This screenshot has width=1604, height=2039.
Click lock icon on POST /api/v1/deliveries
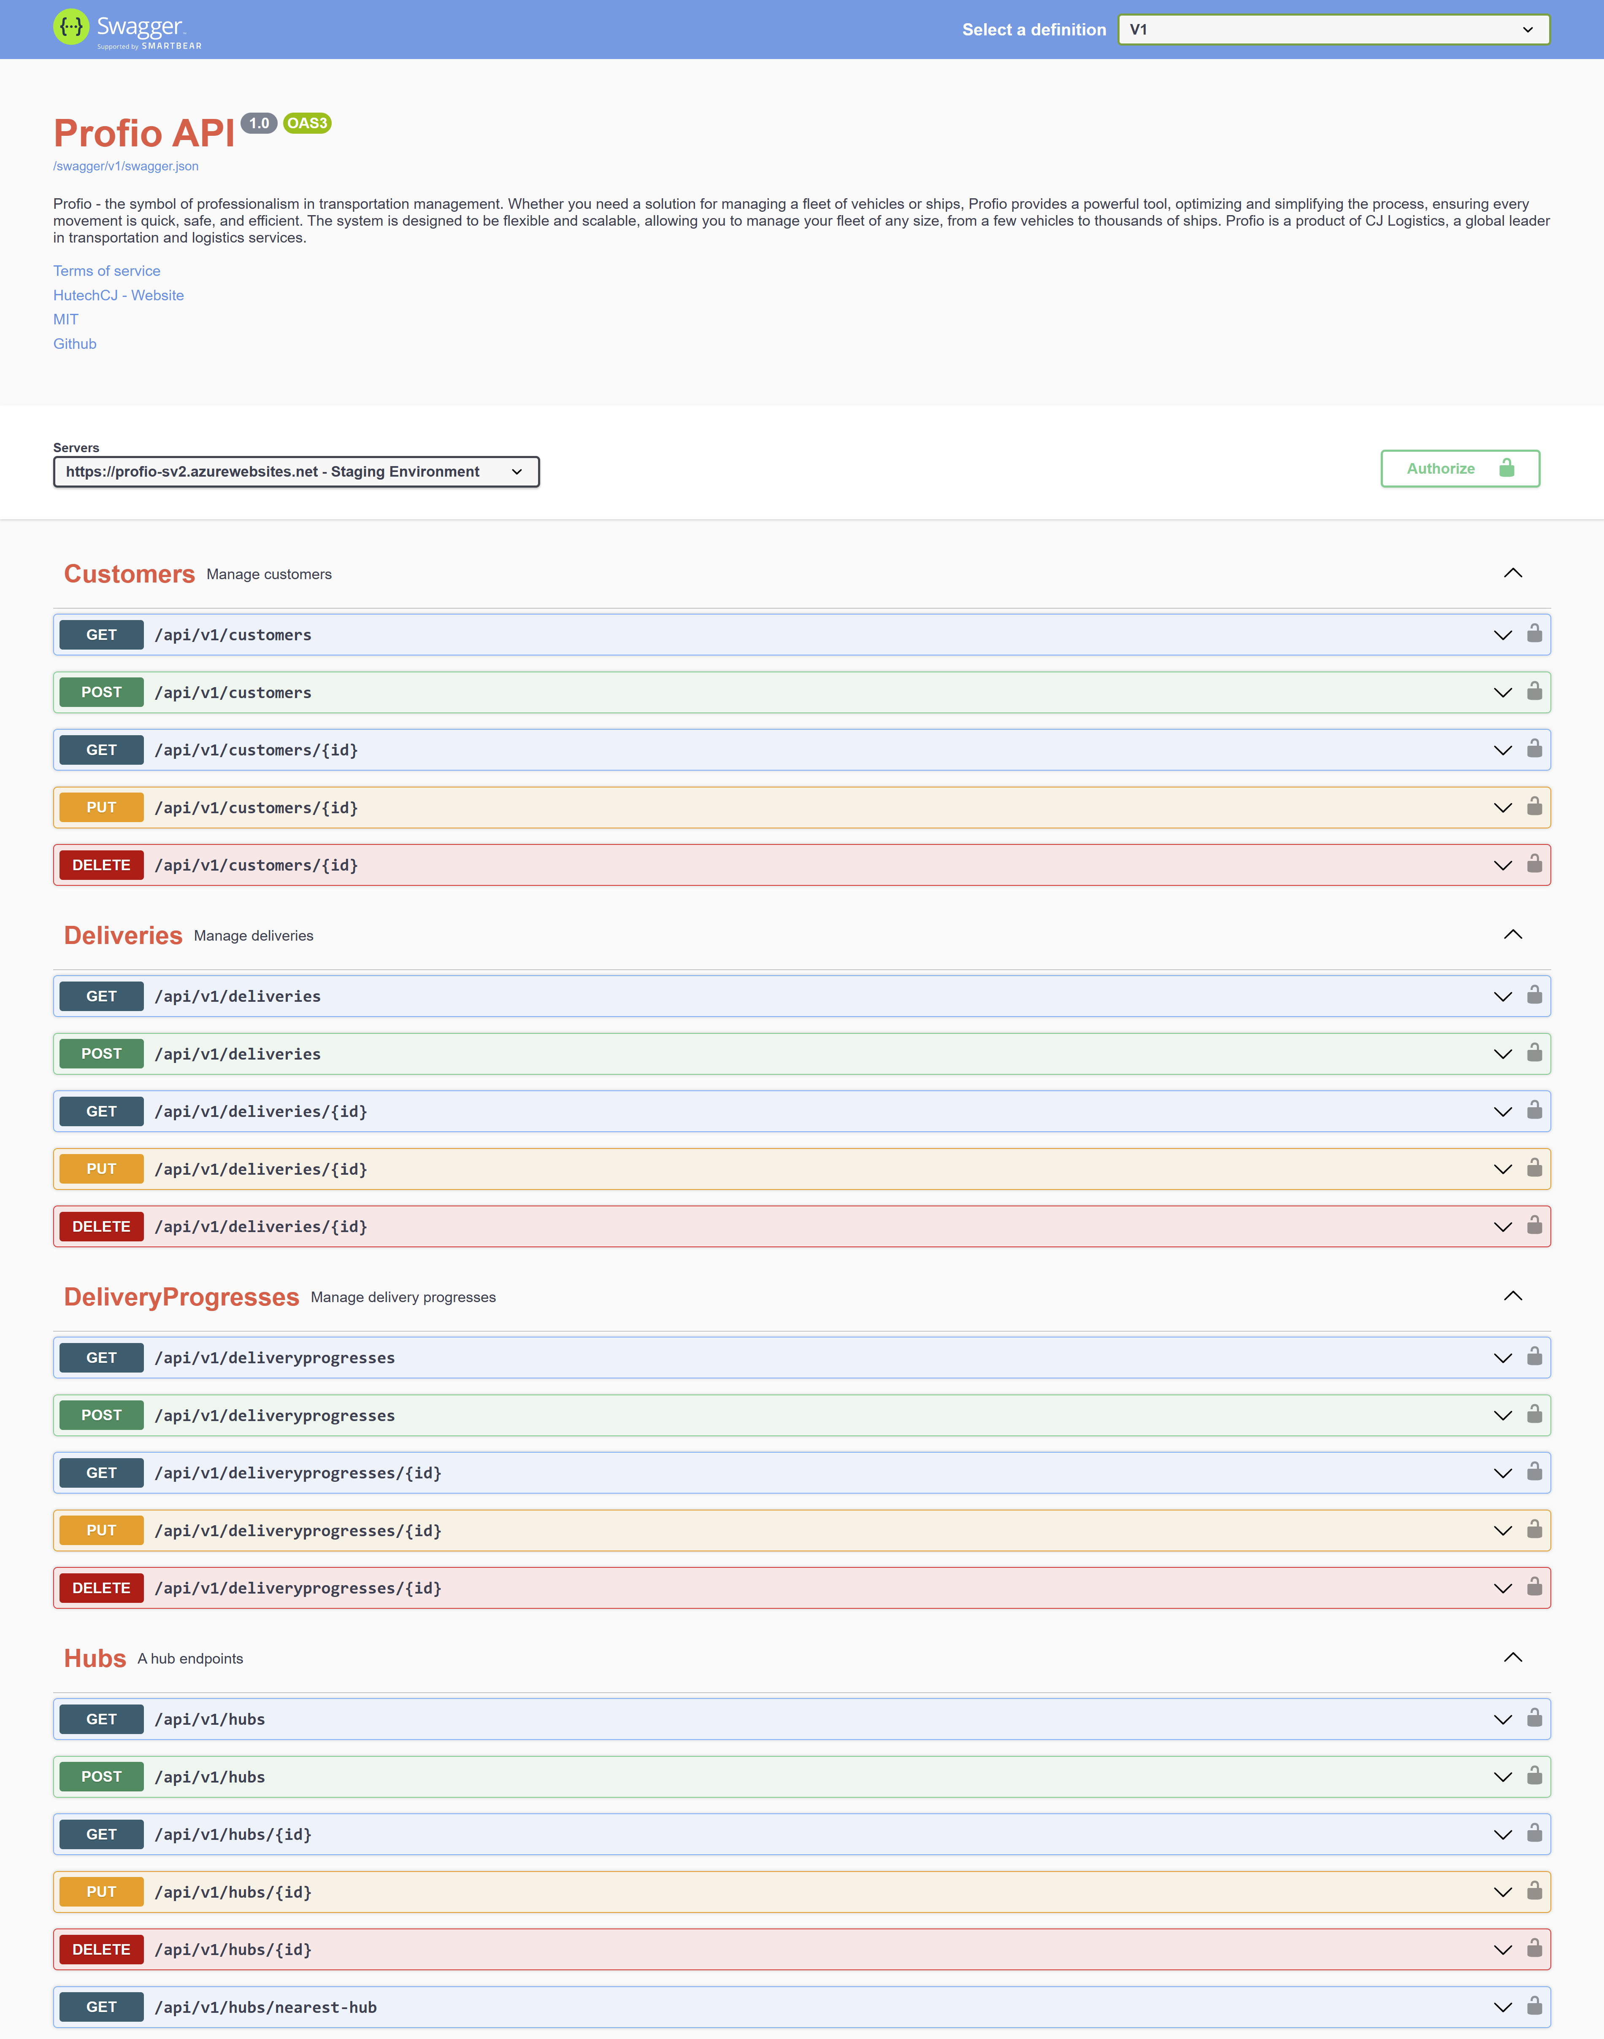[x=1534, y=1052]
